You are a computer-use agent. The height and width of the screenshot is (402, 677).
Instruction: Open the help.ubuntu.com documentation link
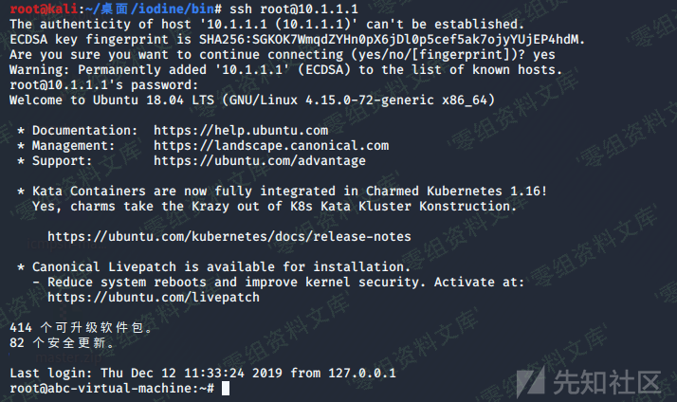(241, 130)
